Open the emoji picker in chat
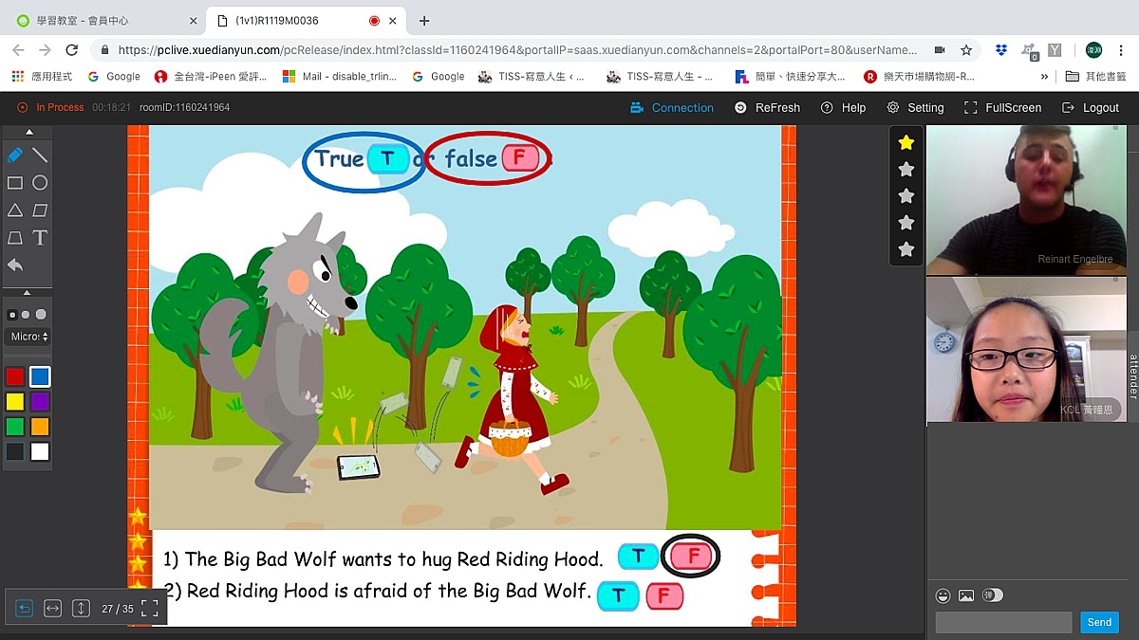This screenshot has width=1139, height=640. [x=943, y=595]
